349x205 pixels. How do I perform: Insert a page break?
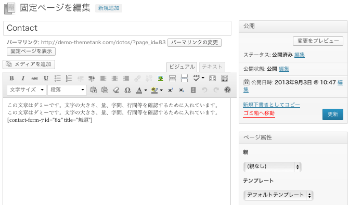pyautogui.click(x=184, y=79)
